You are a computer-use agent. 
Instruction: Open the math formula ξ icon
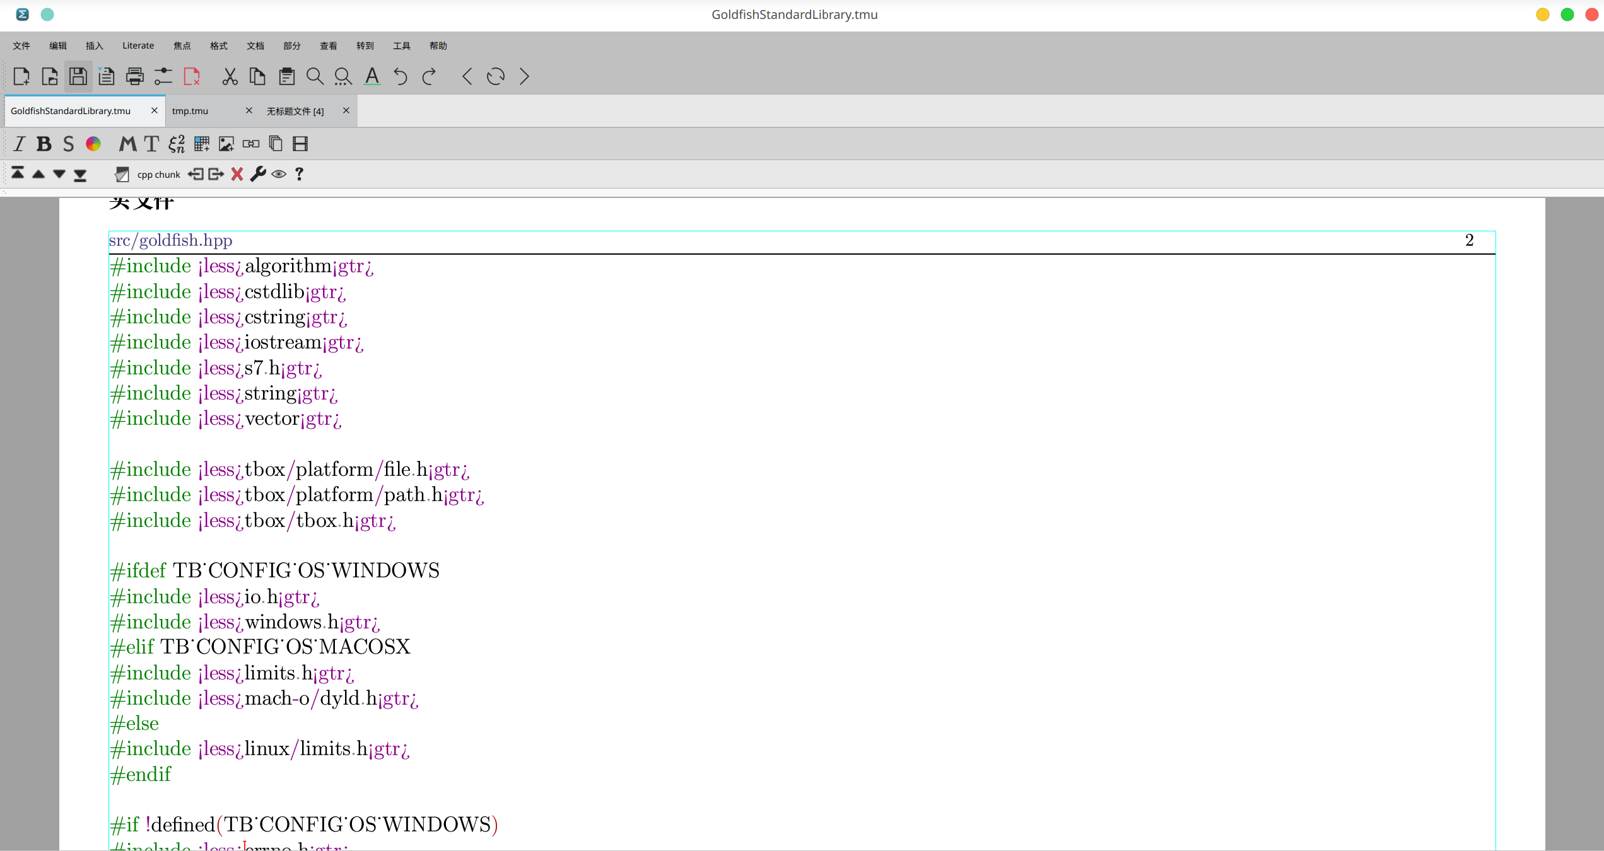(x=177, y=144)
